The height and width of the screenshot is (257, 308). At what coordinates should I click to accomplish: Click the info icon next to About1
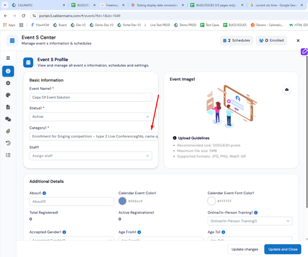tap(44, 193)
